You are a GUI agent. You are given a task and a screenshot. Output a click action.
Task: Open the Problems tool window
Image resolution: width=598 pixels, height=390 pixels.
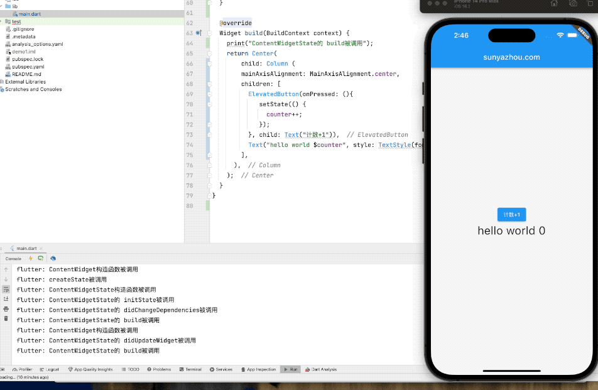158,369
